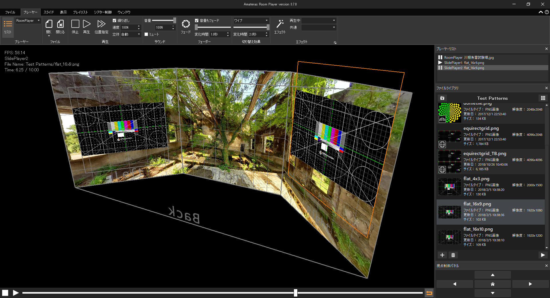This screenshot has width=550, height=298.
Task: Switch to the ウィンドウ ribbon tab
Action: click(124, 12)
